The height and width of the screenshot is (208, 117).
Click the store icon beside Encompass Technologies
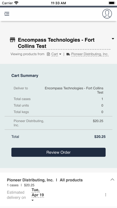coord(13,40)
